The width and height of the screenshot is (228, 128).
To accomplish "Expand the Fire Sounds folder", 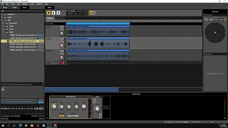I will [x=3, y=23].
